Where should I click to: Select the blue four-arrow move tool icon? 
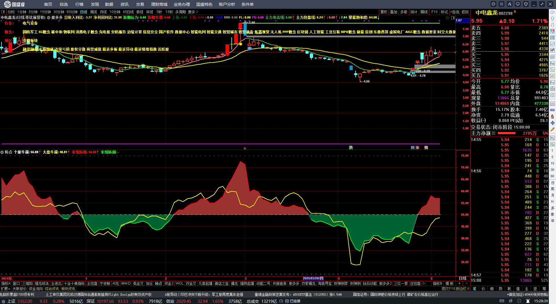tap(553, 123)
